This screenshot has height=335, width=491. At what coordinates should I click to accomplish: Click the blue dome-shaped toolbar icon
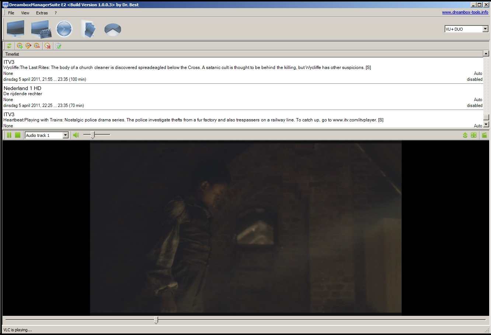tap(112, 29)
